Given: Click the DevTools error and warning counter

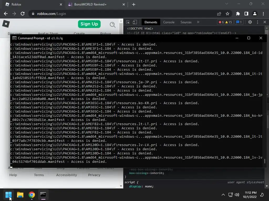Looking at the screenshot, I should point(225,22).
